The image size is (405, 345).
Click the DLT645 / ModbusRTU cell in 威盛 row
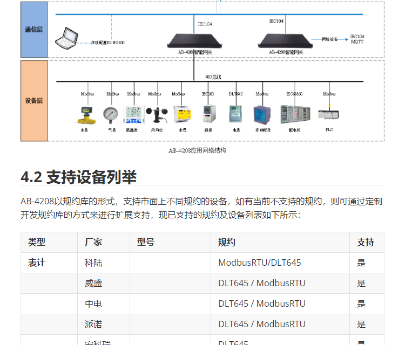(x=280, y=283)
